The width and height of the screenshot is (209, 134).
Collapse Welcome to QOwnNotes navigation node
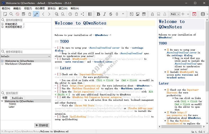click(2, 101)
